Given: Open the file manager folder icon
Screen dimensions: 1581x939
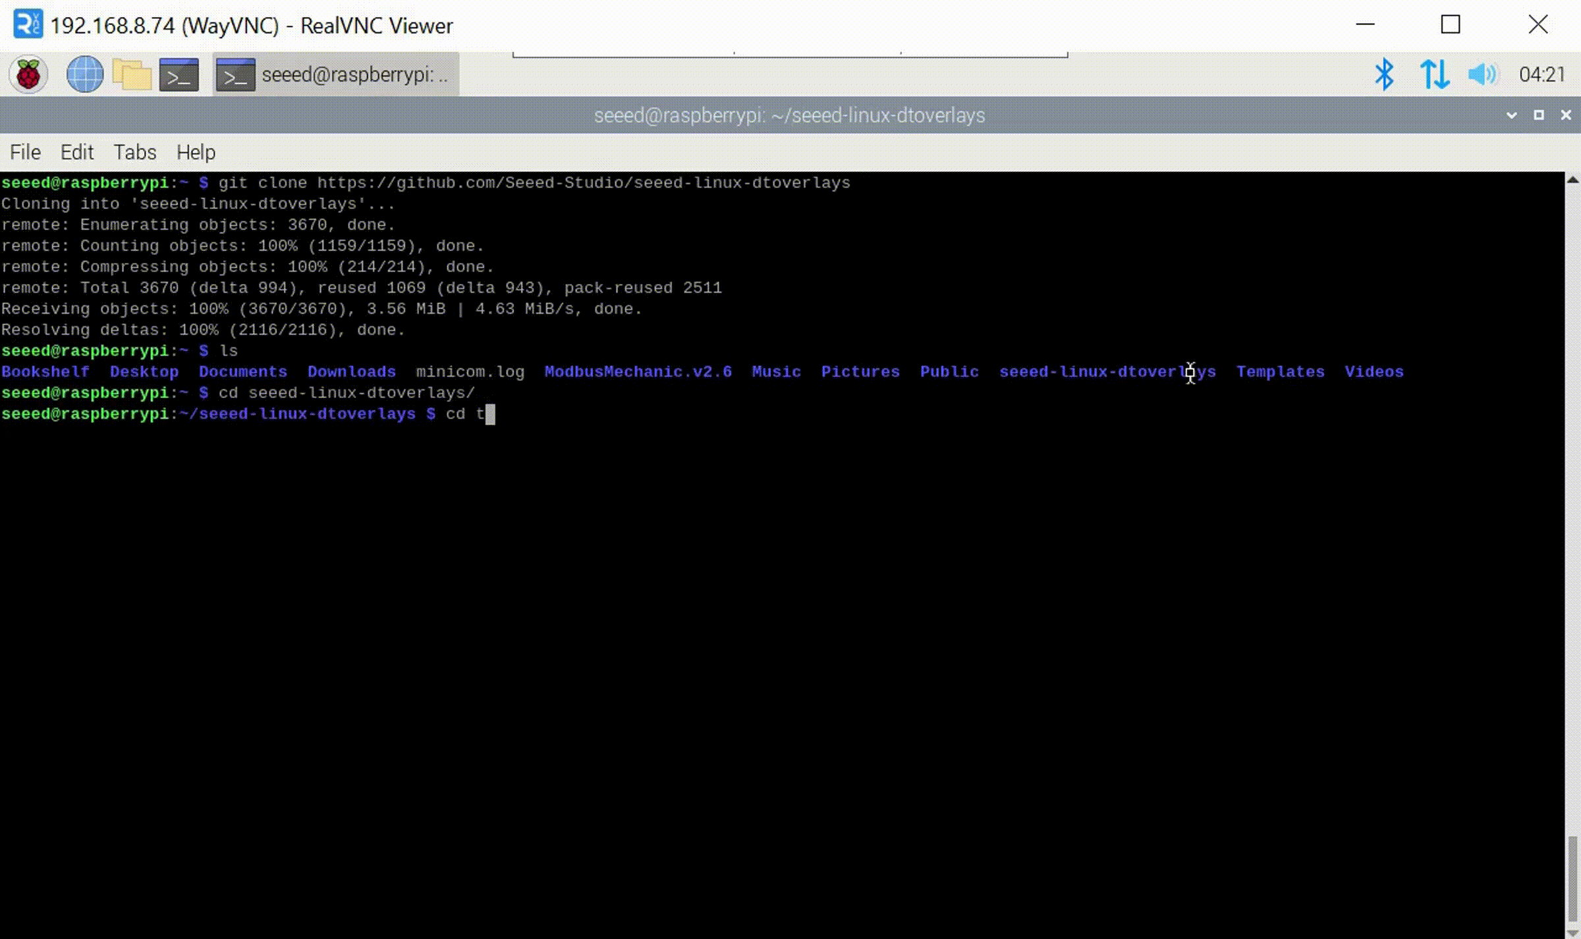Looking at the screenshot, I should pyautogui.click(x=132, y=74).
